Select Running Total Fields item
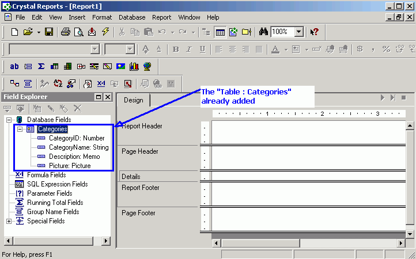The height and width of the screenshot is (259, 416). coord(55,203)
